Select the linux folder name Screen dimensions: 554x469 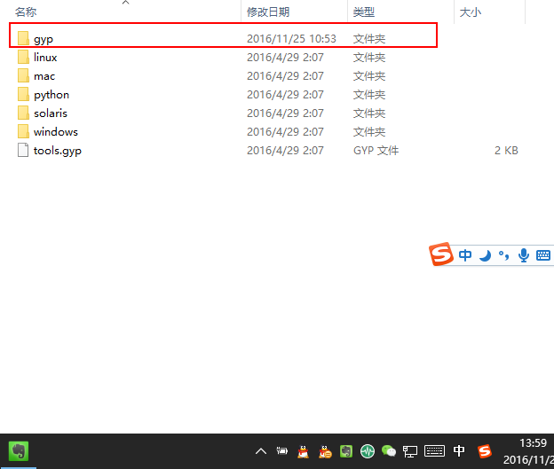(45, 57)
